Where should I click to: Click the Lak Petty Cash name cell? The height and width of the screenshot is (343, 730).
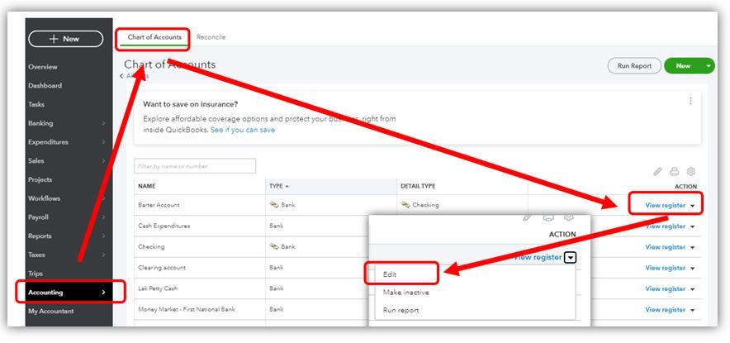158,288
